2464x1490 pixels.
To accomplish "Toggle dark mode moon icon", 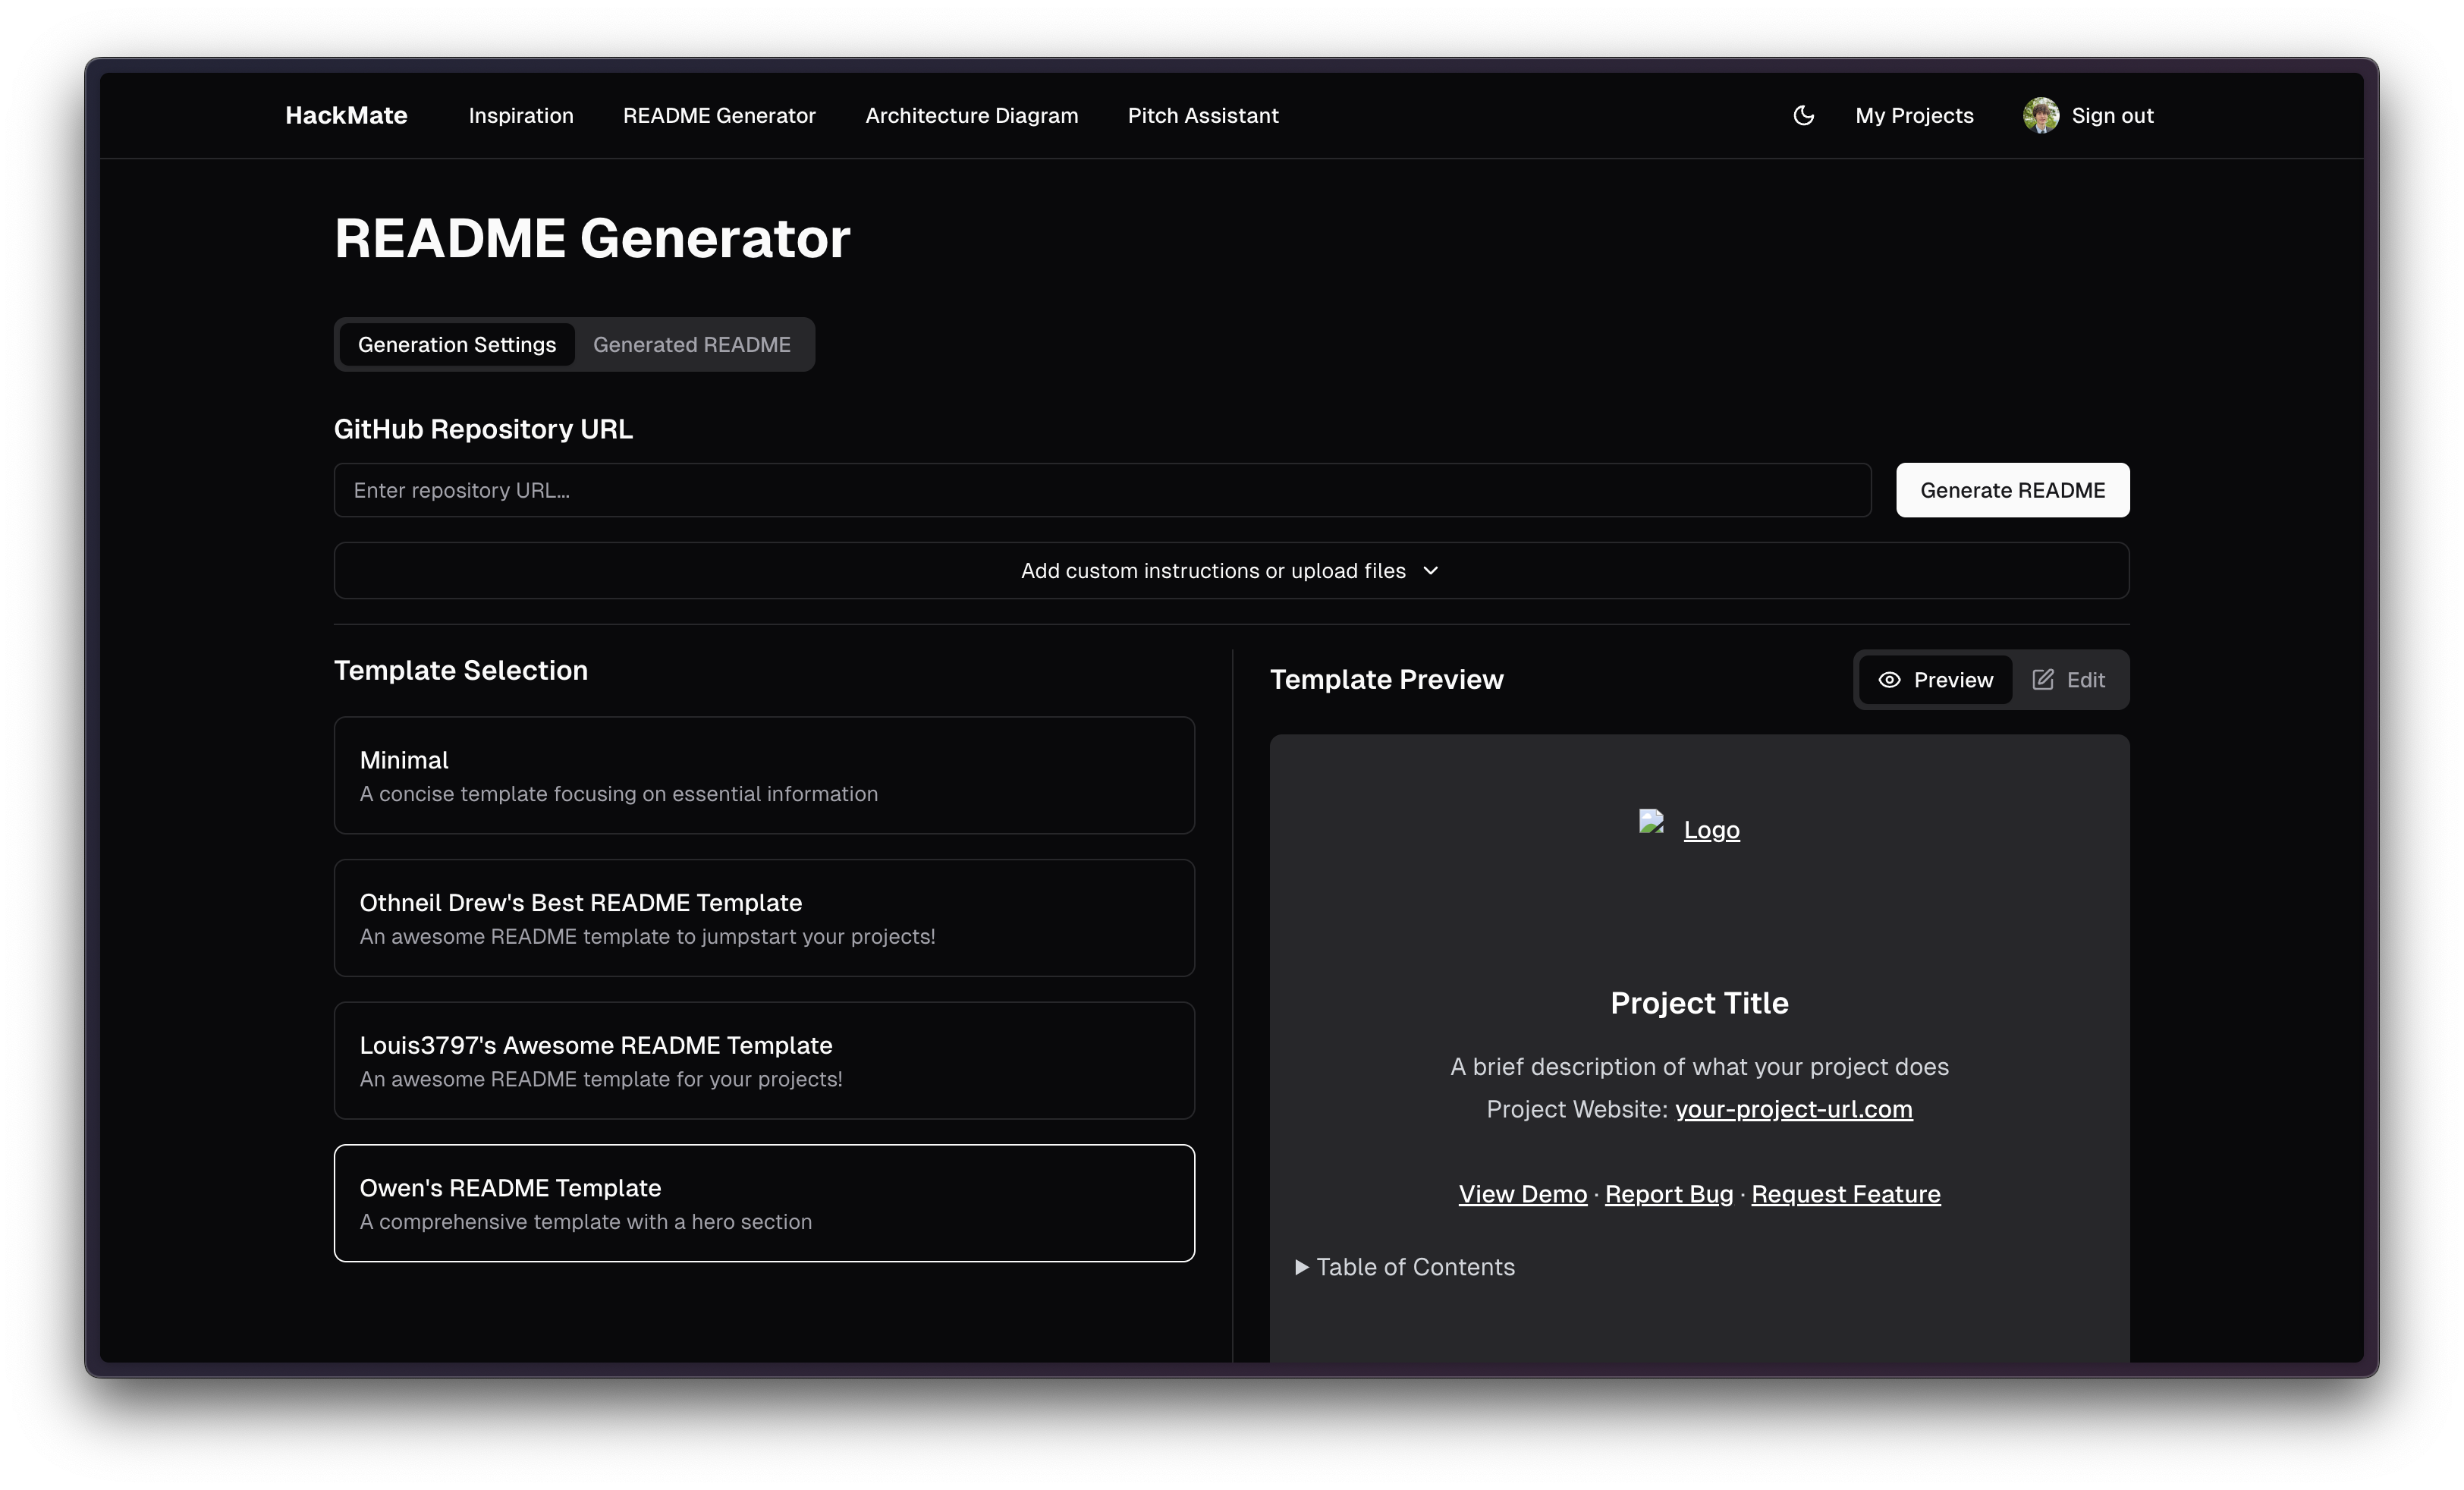I will click(x=1803, y=115).
